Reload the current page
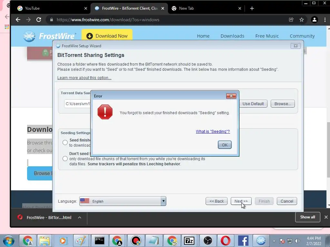The height and width of the screenshot is (247, 330). pyautogui.click(x=39, y=20)
